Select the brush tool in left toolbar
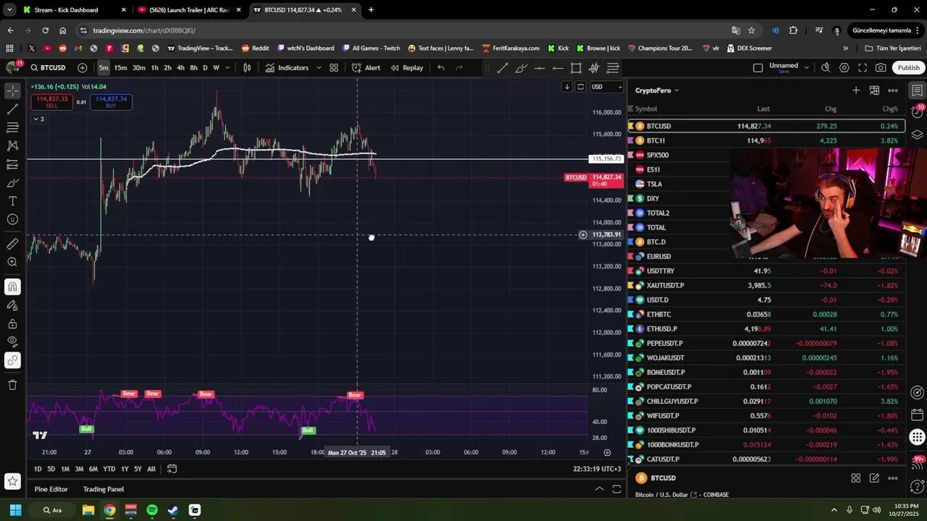 [12, 183]
